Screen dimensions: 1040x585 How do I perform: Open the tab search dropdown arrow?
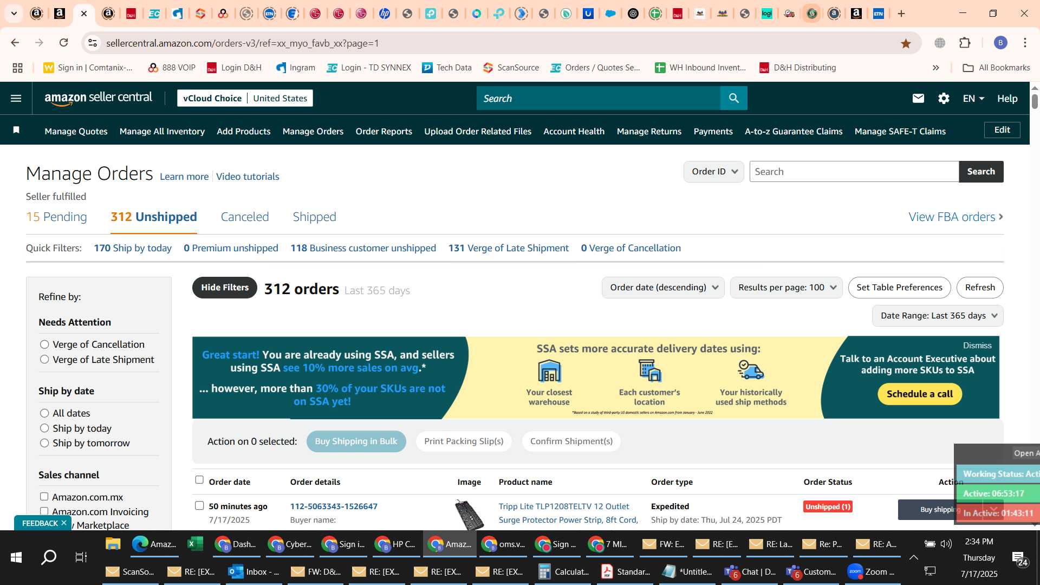point(14,14)
